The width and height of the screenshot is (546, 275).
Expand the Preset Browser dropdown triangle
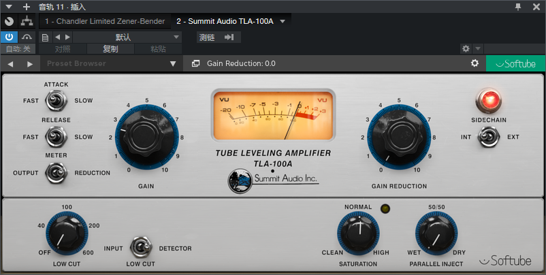point(173,64)
